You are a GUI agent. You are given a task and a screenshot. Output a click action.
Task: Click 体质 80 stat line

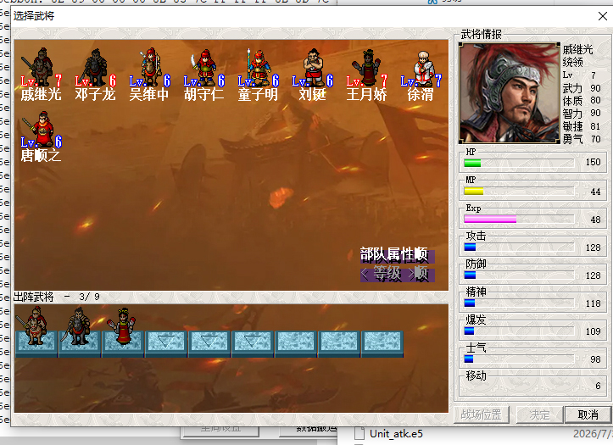tap(582, 101)
